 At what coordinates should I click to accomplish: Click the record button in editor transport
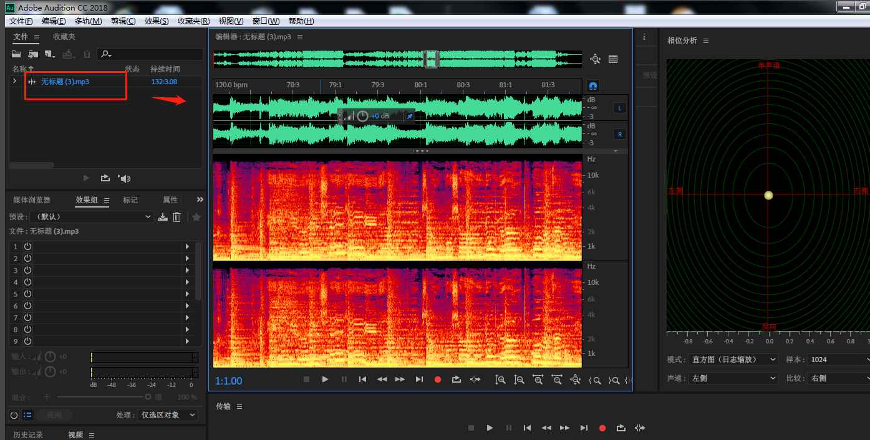pos(438,379)
